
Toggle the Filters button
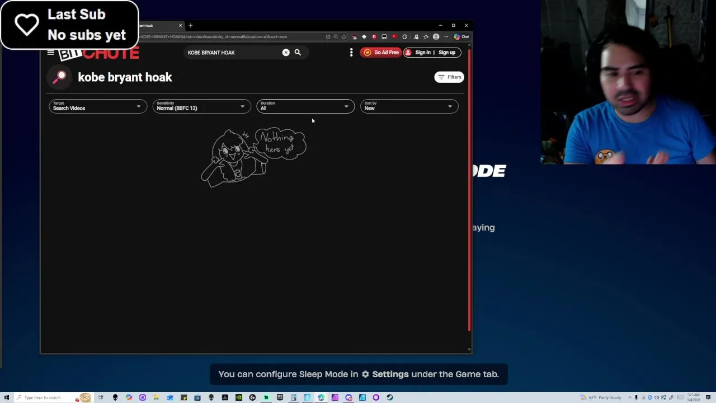[449, 77]
